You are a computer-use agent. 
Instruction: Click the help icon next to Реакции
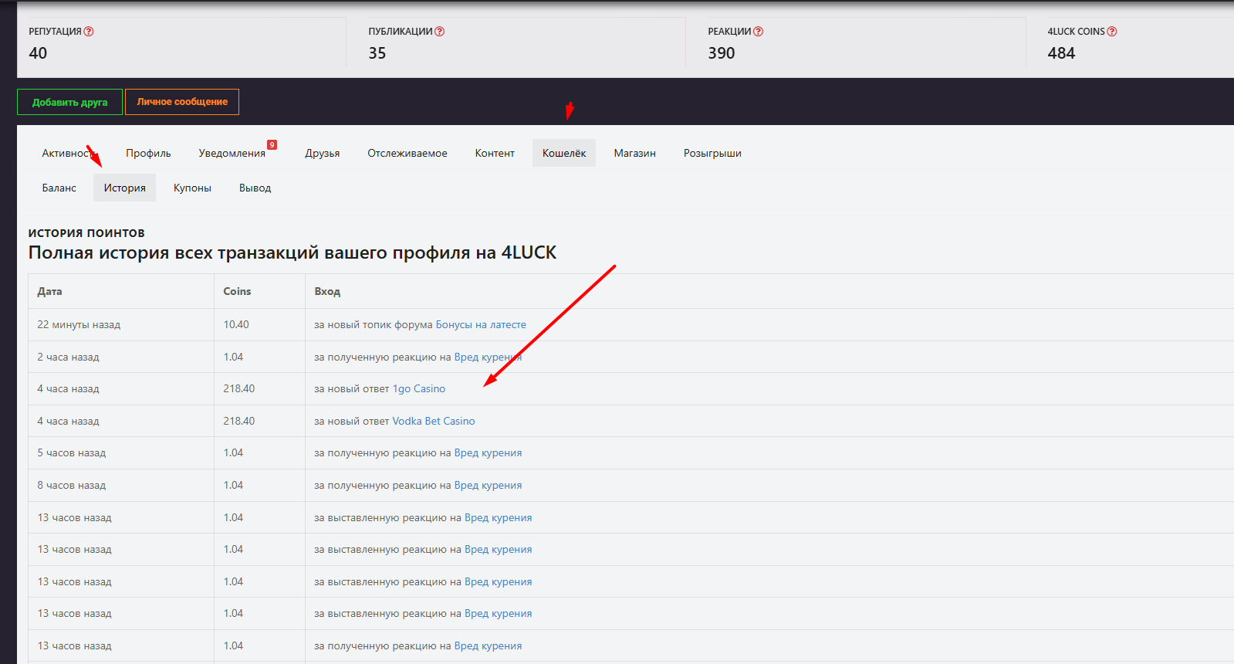tap(758, 32)
